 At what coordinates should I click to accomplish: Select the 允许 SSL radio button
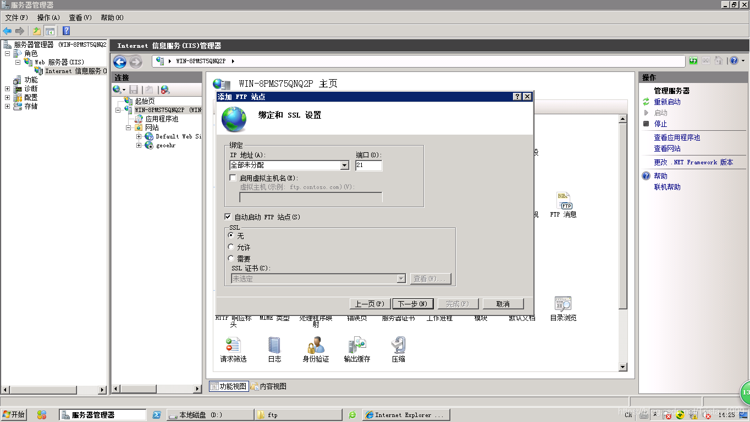click(x=231, y=247)
